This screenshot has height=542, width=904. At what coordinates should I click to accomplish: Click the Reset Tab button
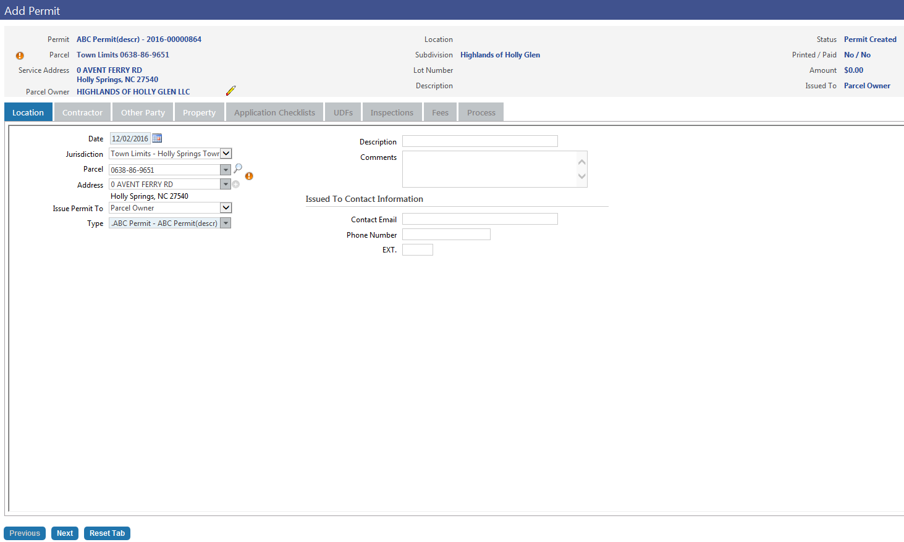[x=107, y=533]
